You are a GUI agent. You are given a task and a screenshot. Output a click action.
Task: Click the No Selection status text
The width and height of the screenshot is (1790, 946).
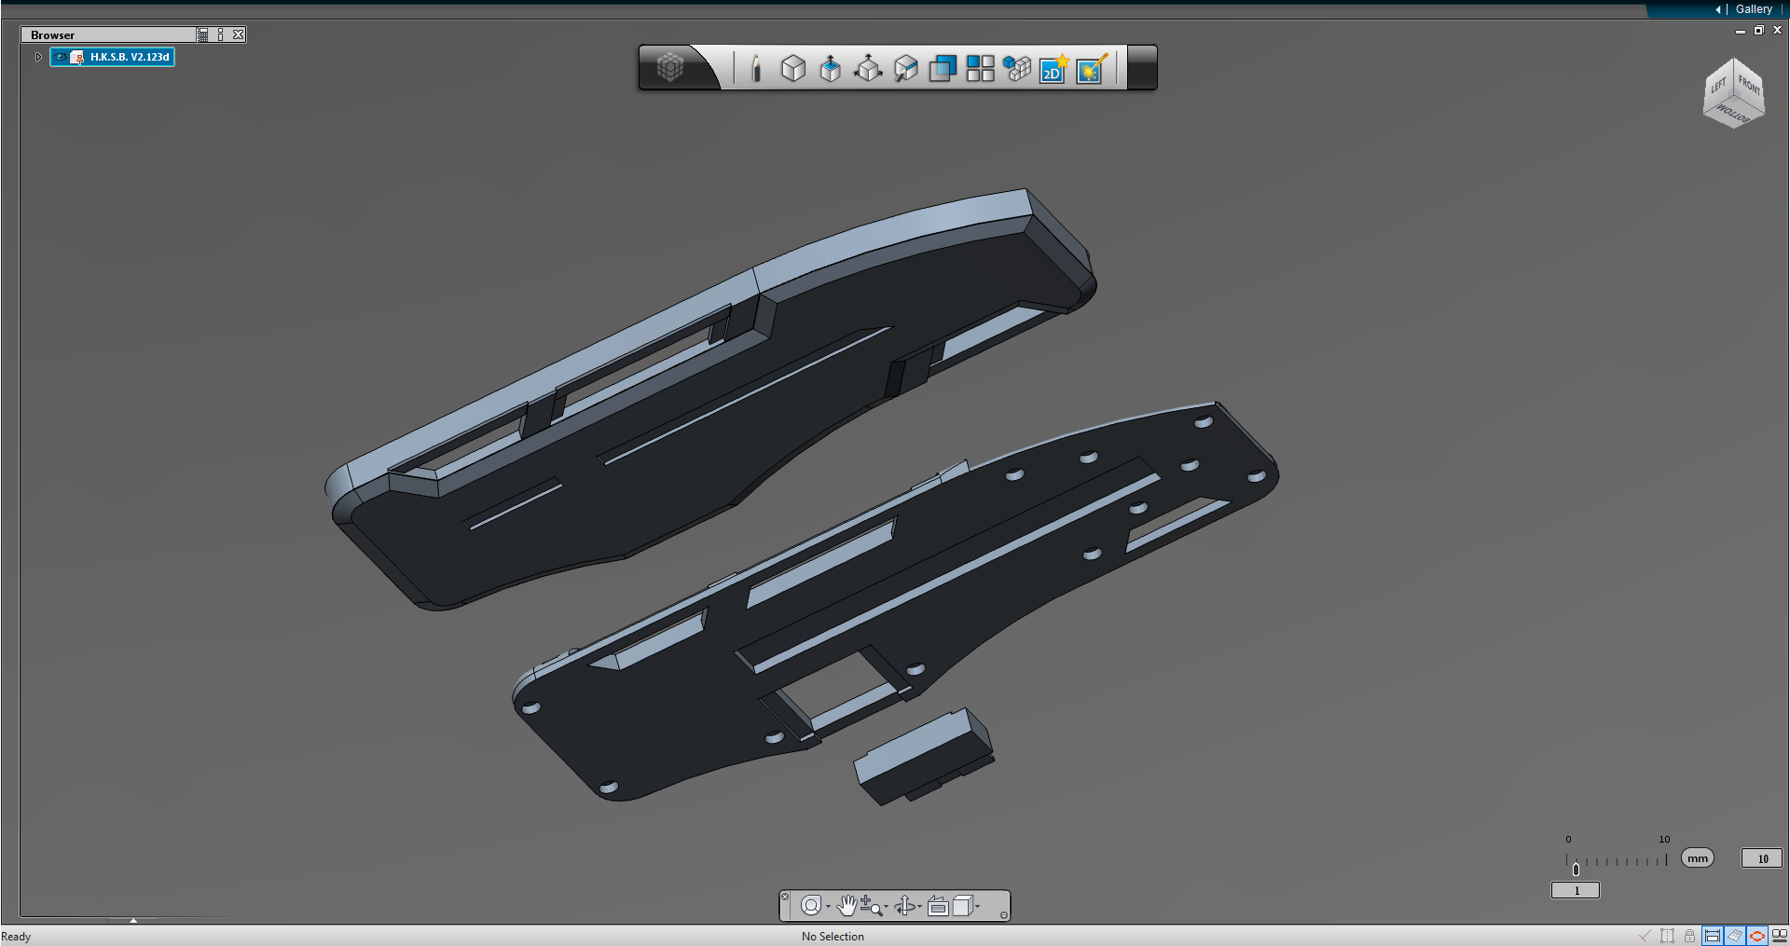coord(833,937)
